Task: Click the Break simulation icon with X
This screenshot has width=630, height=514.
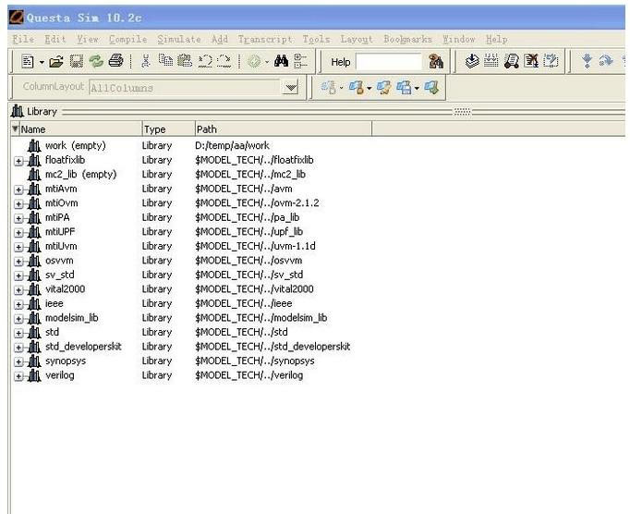Action: coord(531,61)
